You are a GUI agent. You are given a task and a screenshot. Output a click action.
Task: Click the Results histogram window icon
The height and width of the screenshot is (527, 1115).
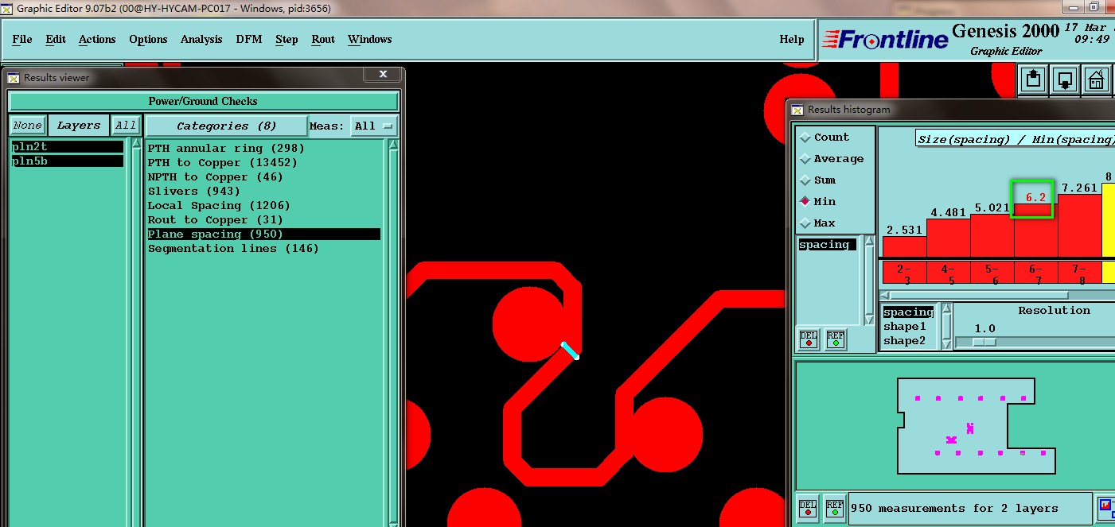[x=797, y=110]
